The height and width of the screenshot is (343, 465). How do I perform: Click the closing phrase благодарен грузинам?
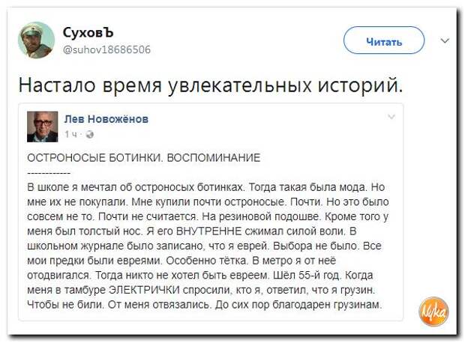coord(327,305)
